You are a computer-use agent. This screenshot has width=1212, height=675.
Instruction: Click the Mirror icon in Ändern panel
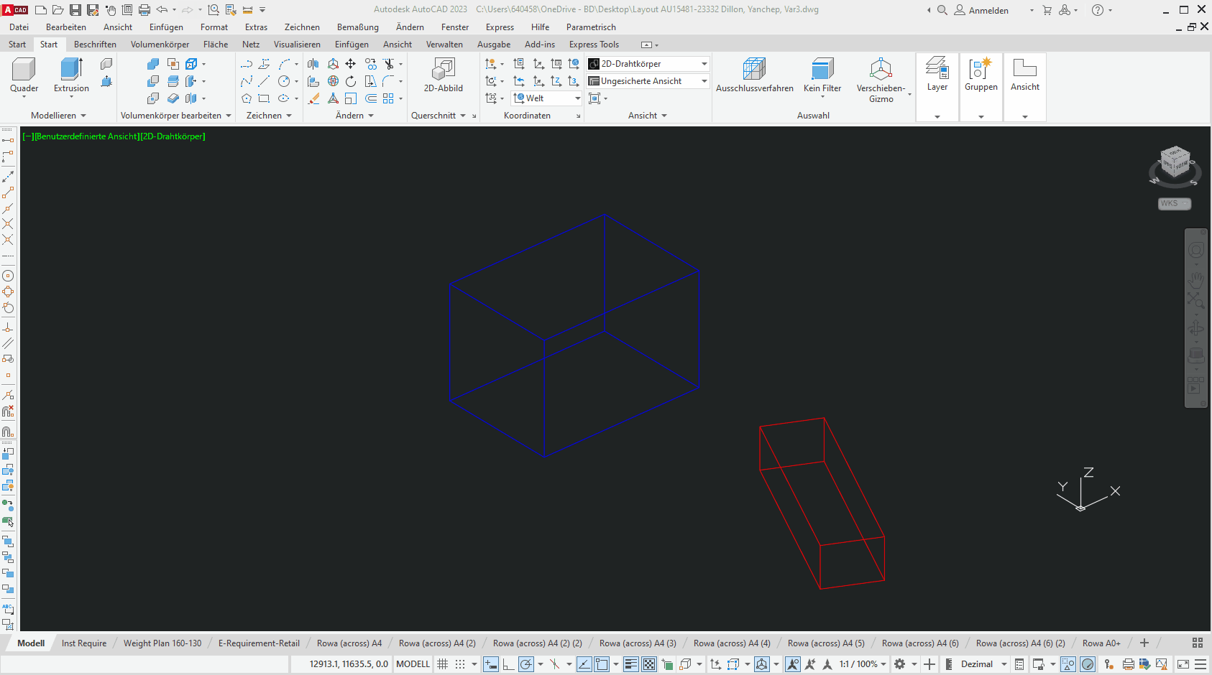tap(313, 64)
